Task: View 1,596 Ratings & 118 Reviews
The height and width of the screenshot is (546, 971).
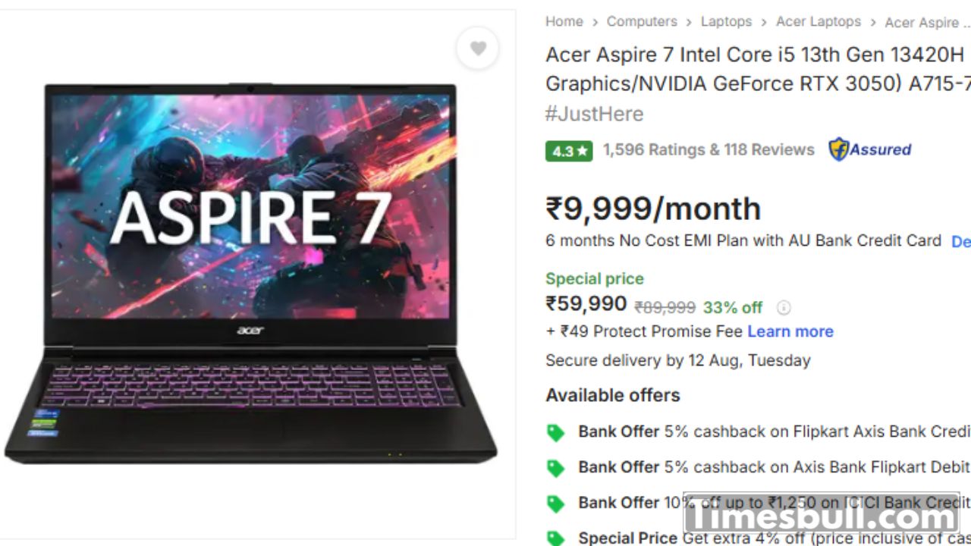Action: 709,150
